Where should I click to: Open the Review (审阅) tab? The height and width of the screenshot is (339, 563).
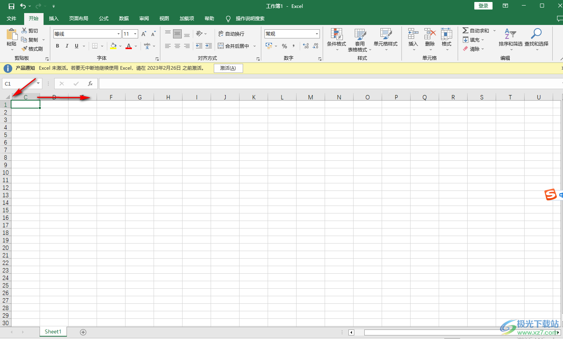144,19
